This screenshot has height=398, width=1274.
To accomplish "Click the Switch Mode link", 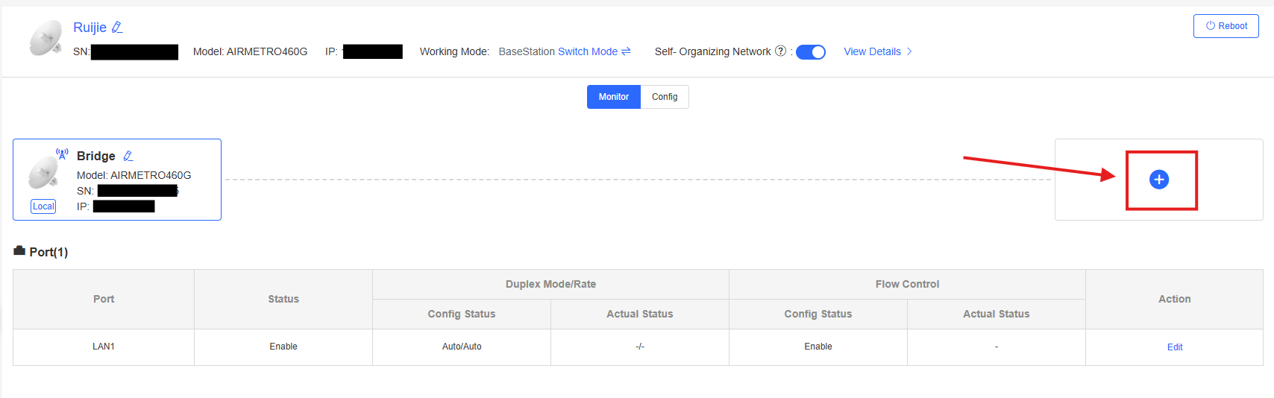I will coord(588,51).
